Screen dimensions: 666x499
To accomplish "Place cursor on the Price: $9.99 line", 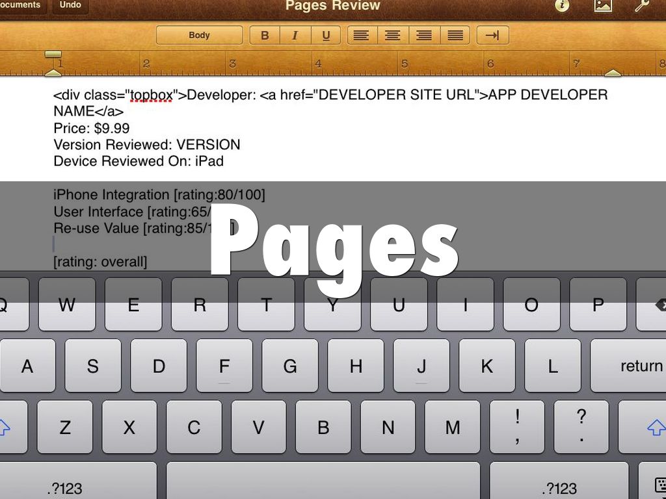I will (92, 128).
